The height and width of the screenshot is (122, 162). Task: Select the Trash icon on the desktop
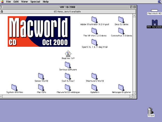(150, 111)
